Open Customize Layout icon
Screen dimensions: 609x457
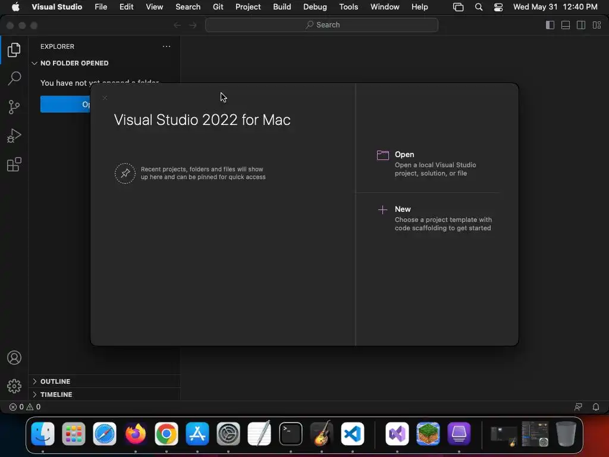[x=597, y=25]
